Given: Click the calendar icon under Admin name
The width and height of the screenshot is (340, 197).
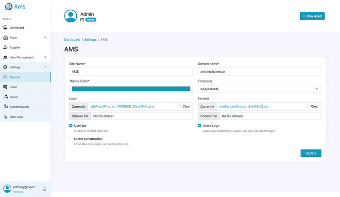Looking at the screenshot, I should (x=82, y=20).
